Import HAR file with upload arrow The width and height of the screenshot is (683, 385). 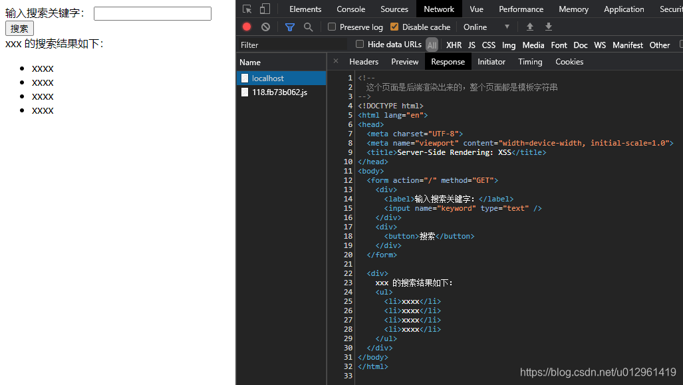[x=529, y=27]
